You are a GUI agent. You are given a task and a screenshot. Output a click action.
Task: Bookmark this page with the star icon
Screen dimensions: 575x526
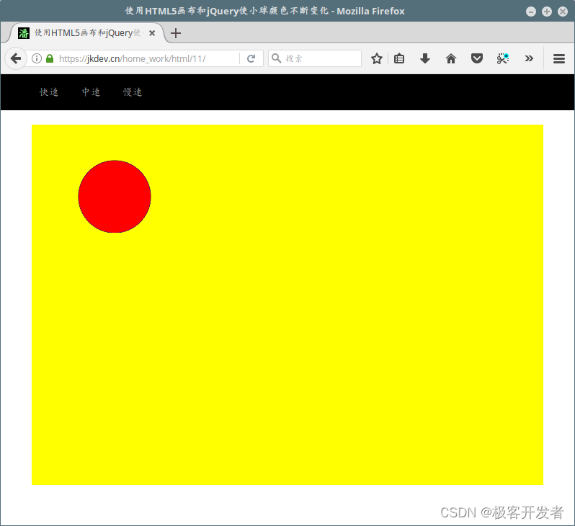[x=377, y=58]
